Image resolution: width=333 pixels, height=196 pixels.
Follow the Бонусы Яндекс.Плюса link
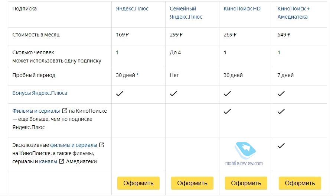point(40,93)
